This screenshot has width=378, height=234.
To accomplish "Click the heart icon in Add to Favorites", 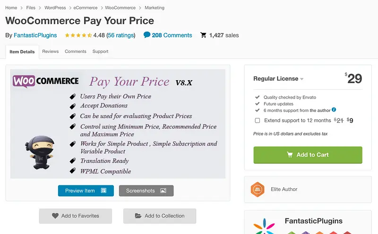I will click(55, 216).
